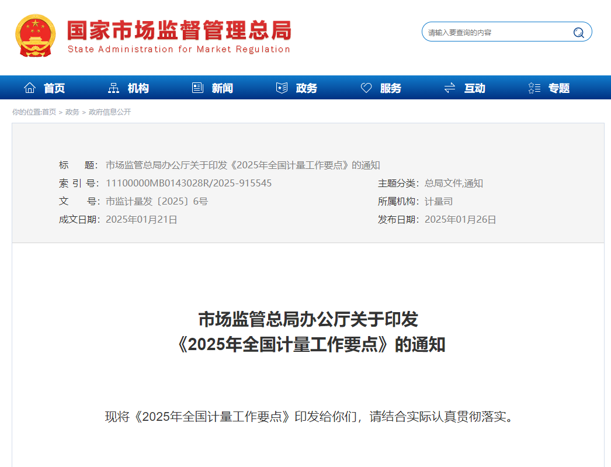Click the 政务 breadcrumb link
611x467 pixels.
point(72,112)
